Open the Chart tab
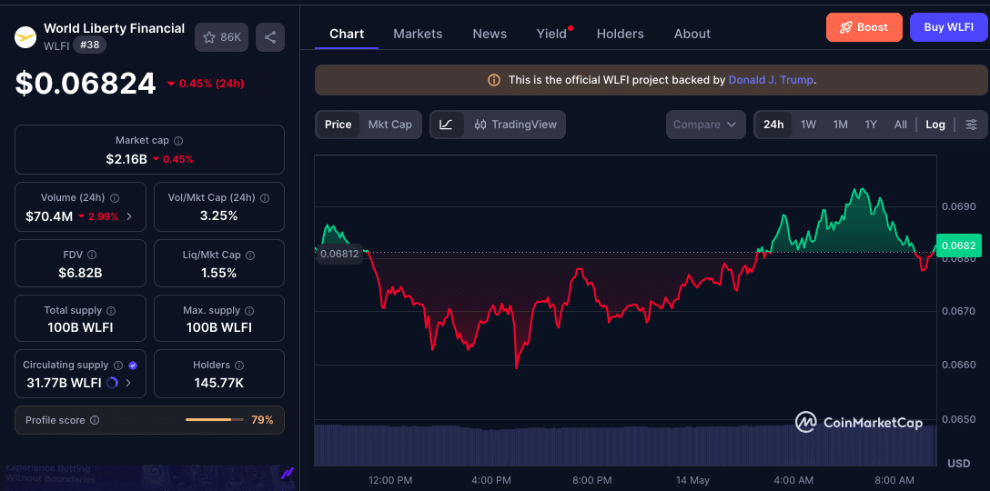990x491 pixels. click(347, 34)
